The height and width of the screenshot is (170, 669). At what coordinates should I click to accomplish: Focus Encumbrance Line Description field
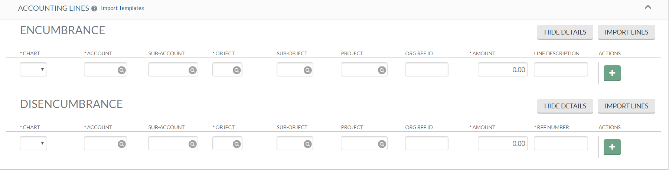[561, 69]
